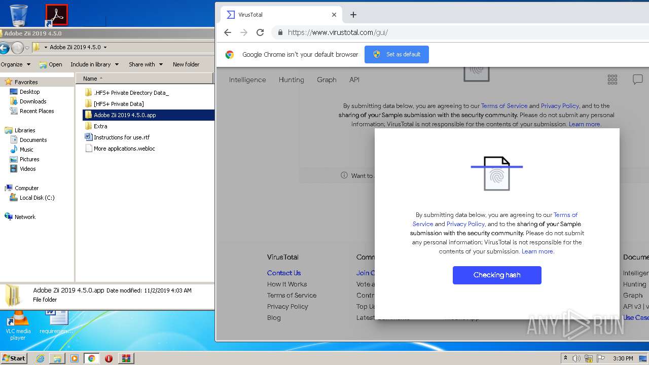This screenshot has height=365, width=649.
Task: Switch to Google Chrome on the taskbar
Action: 91,358
